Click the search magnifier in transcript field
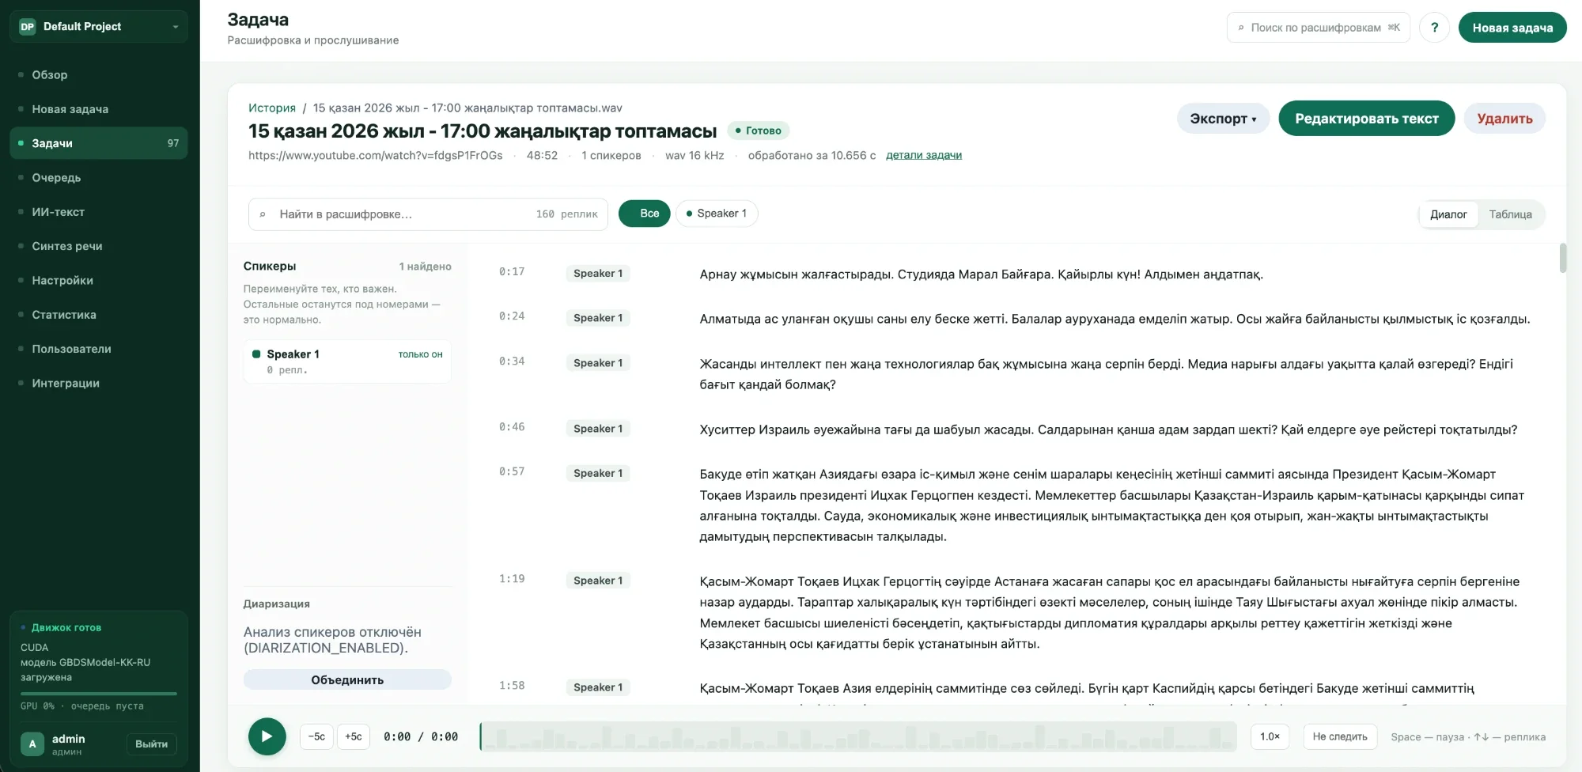The width and height of the screenshot is (1582, 772). click(x=263, y=214)
